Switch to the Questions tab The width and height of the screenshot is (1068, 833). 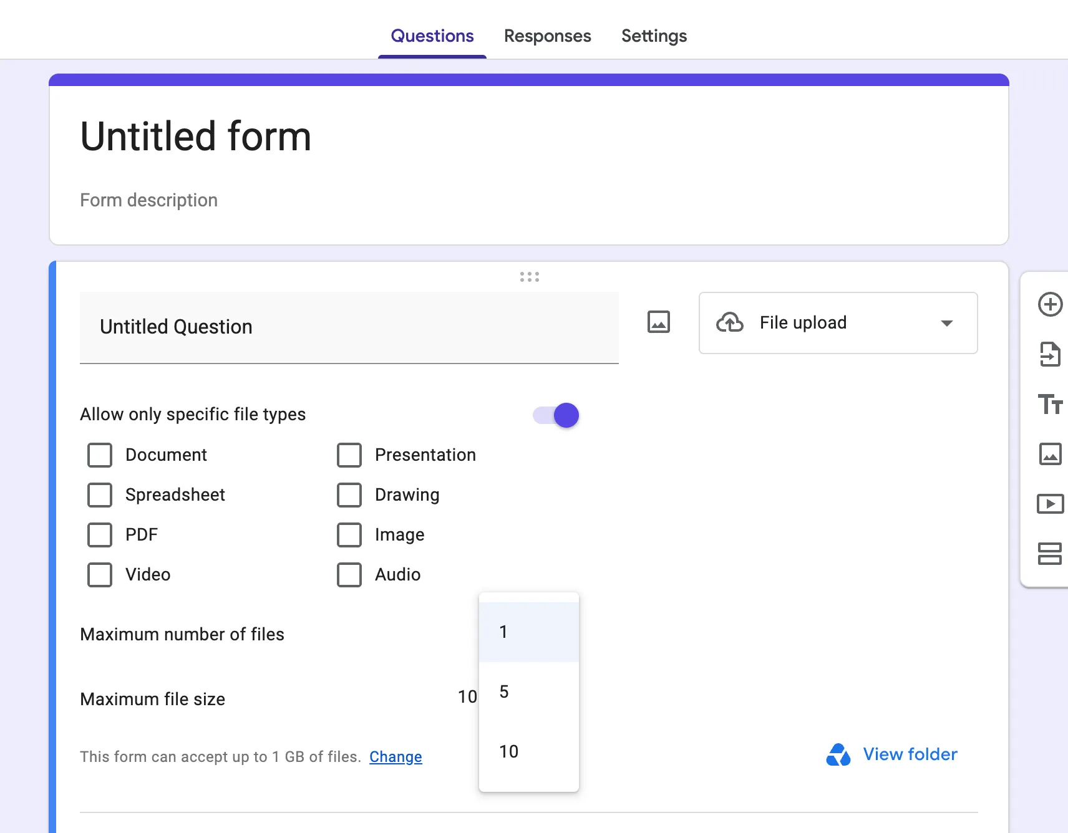(x=432, y=36)
